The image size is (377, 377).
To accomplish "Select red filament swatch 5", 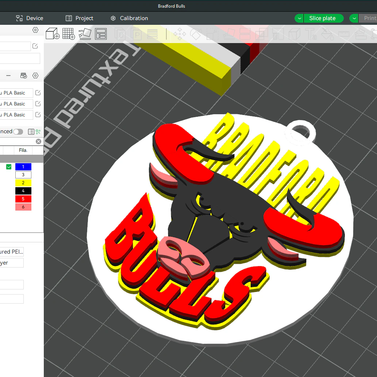I will 23,199.
